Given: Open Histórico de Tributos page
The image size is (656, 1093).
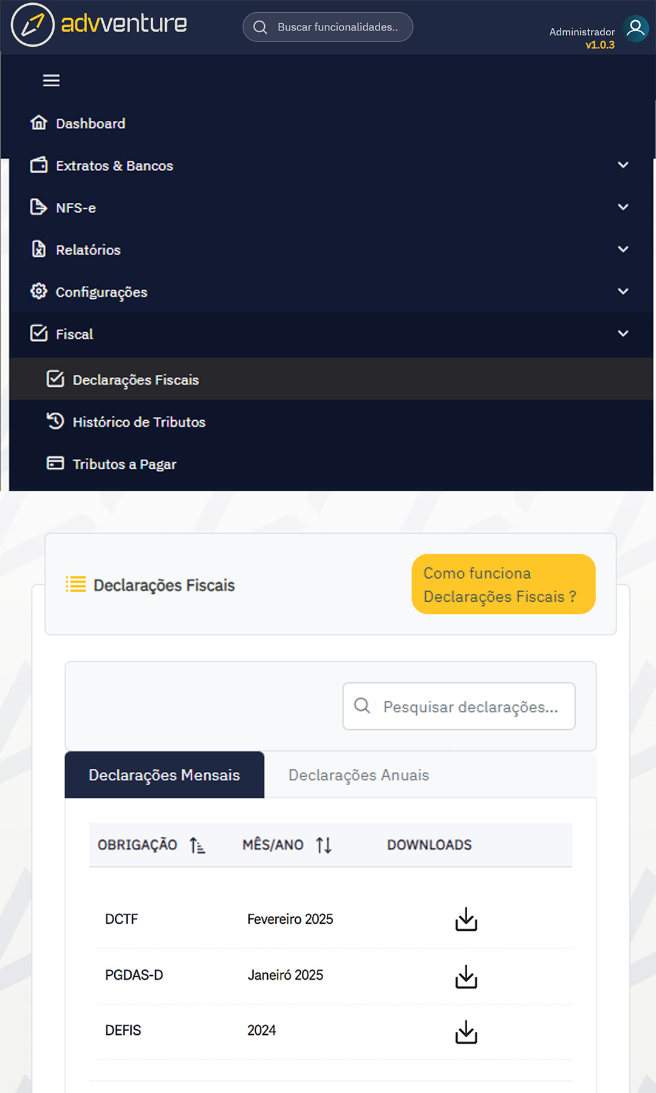Looking at the screenshot, I should (138, 422).
